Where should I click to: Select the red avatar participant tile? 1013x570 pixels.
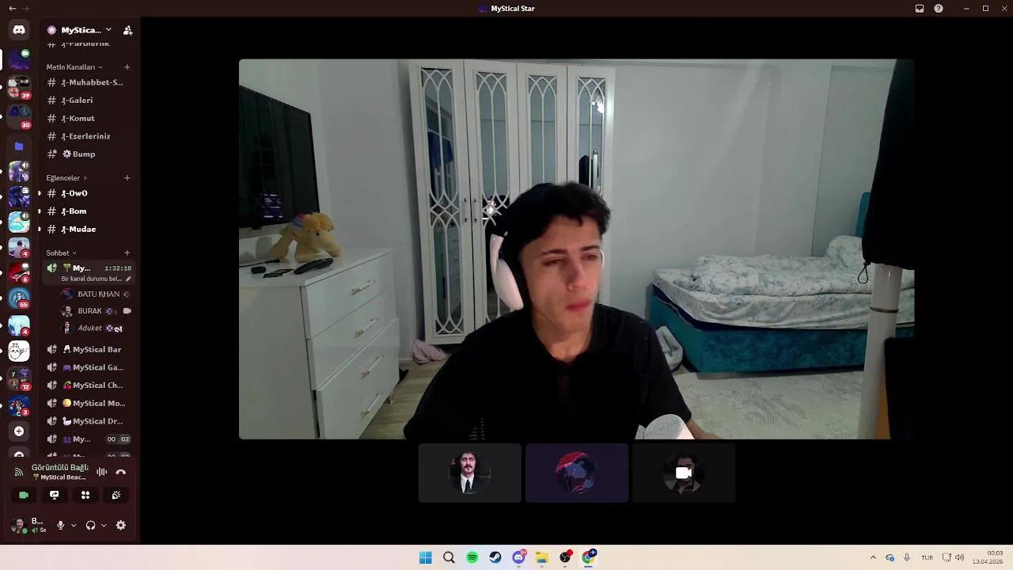pos(577,473)
